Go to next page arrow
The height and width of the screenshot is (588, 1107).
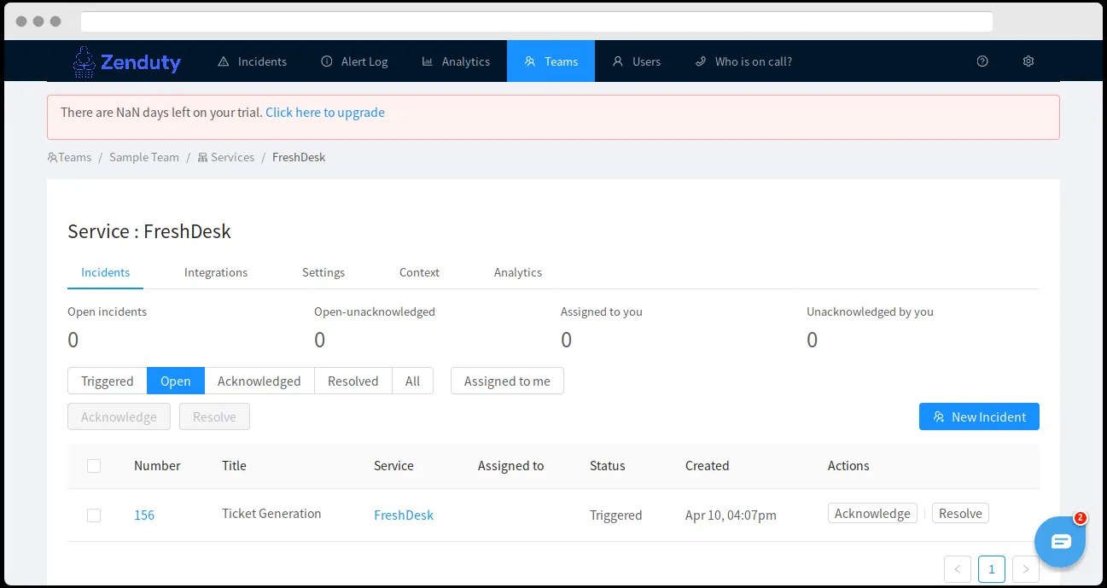tap(1026, 569)
